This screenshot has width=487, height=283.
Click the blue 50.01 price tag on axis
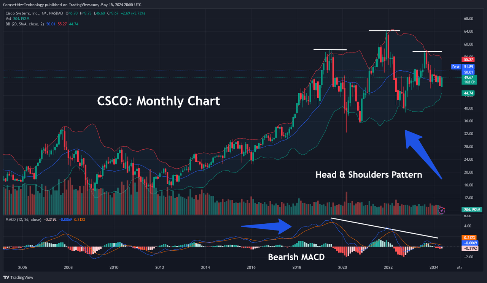pos(467,72)
